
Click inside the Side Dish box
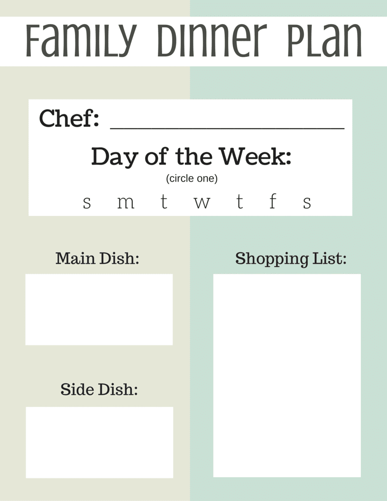point(99,442)
